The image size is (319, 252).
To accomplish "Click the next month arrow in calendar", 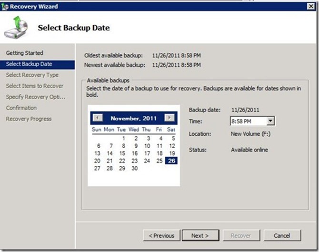I will click(169, 118).
